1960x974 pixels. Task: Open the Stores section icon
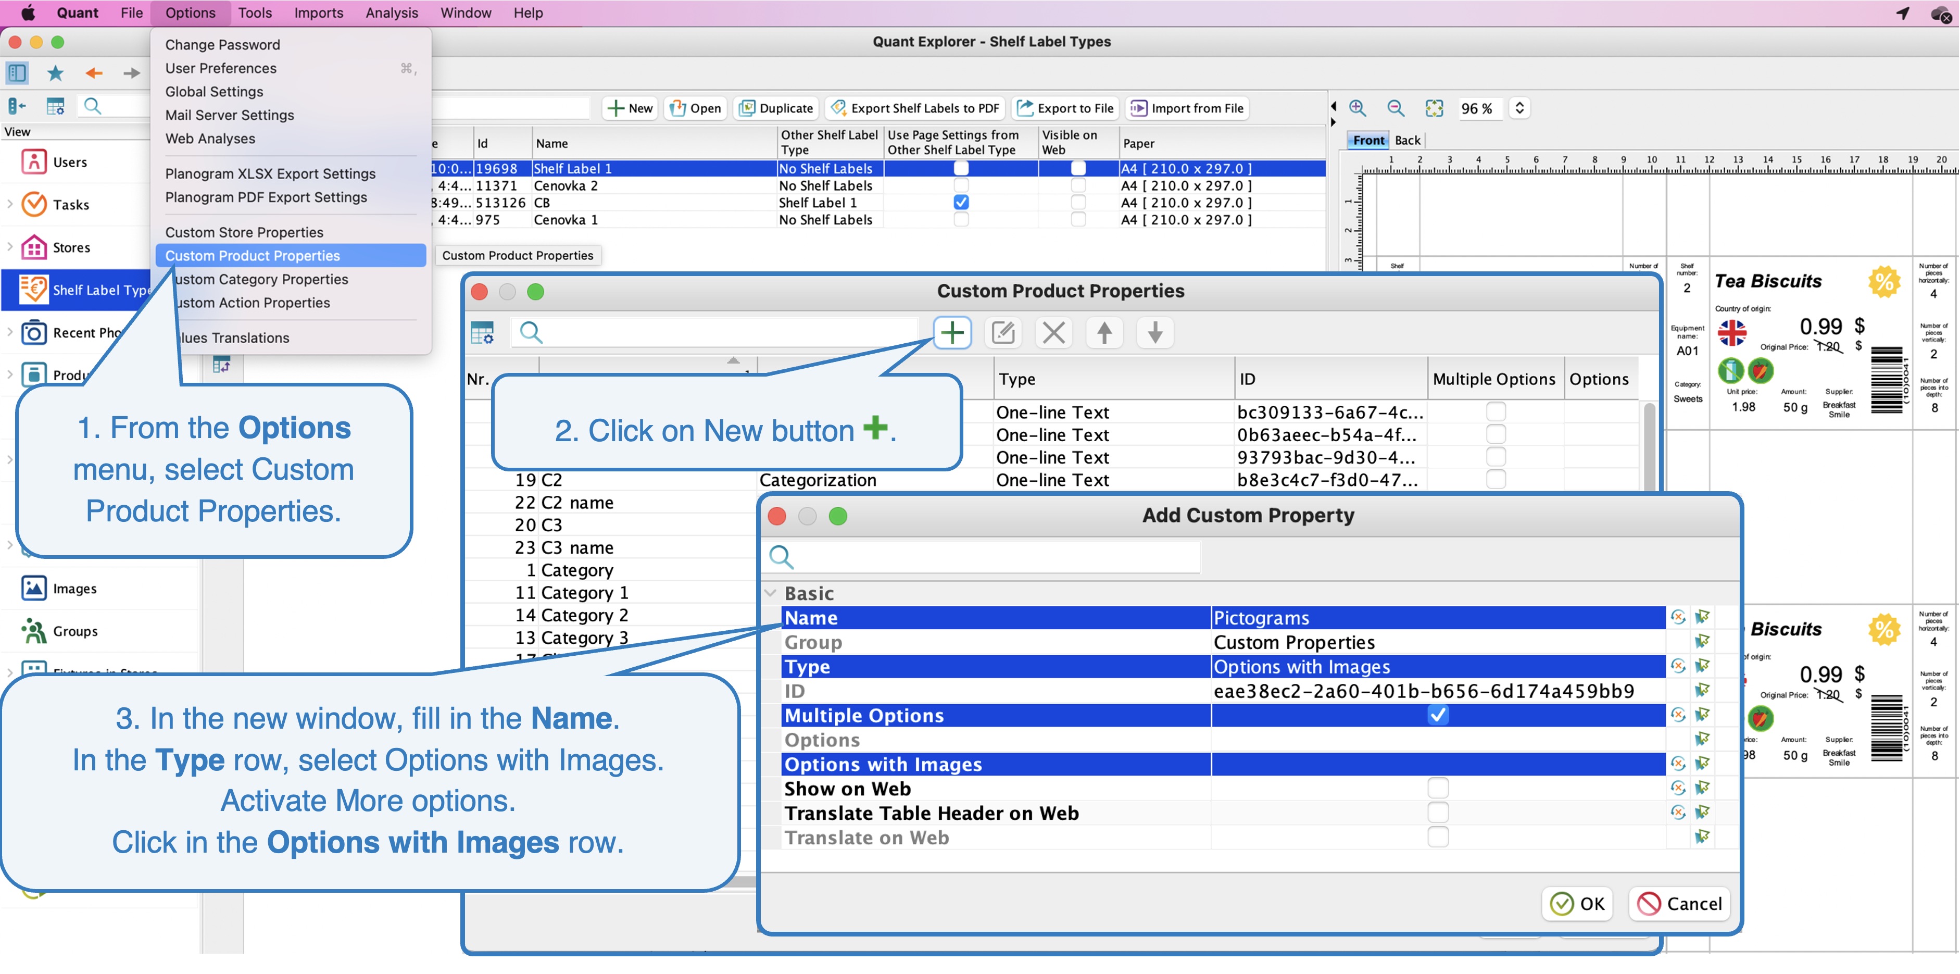click(x=33, y=247)
